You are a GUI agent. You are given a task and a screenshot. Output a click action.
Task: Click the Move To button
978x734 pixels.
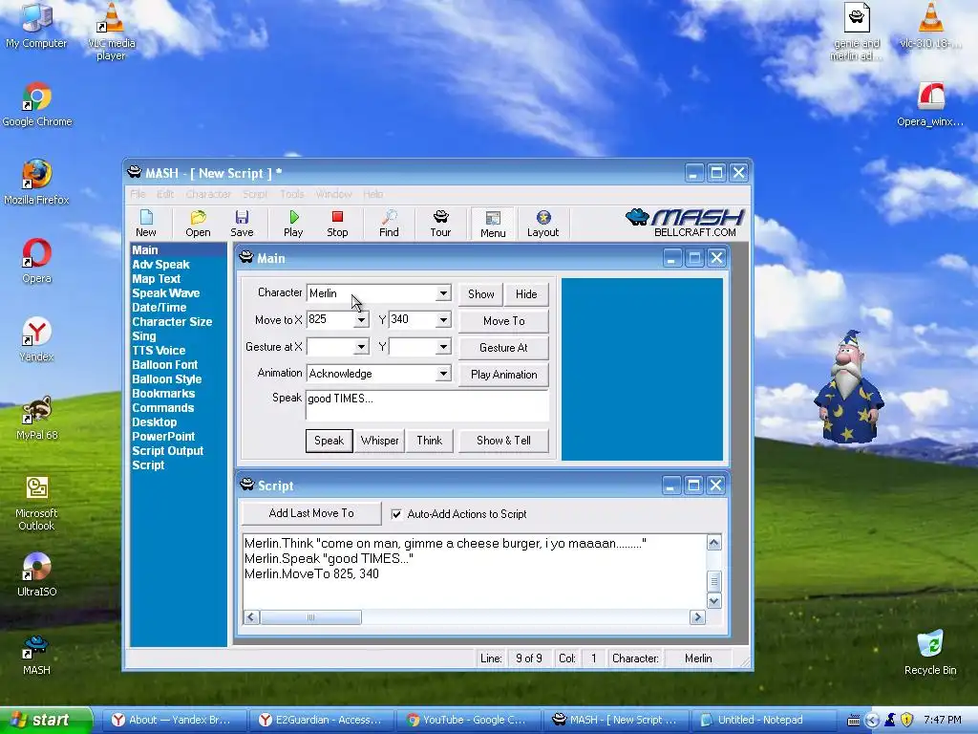point(504,321)
